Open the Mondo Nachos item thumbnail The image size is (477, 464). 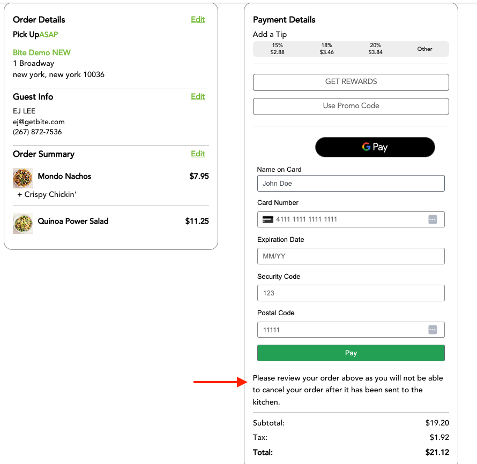tap(23, 178)
